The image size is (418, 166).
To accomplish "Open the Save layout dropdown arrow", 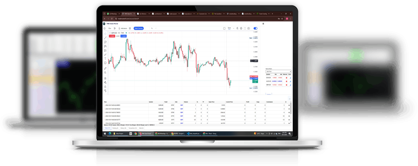I will pos(234,28).
